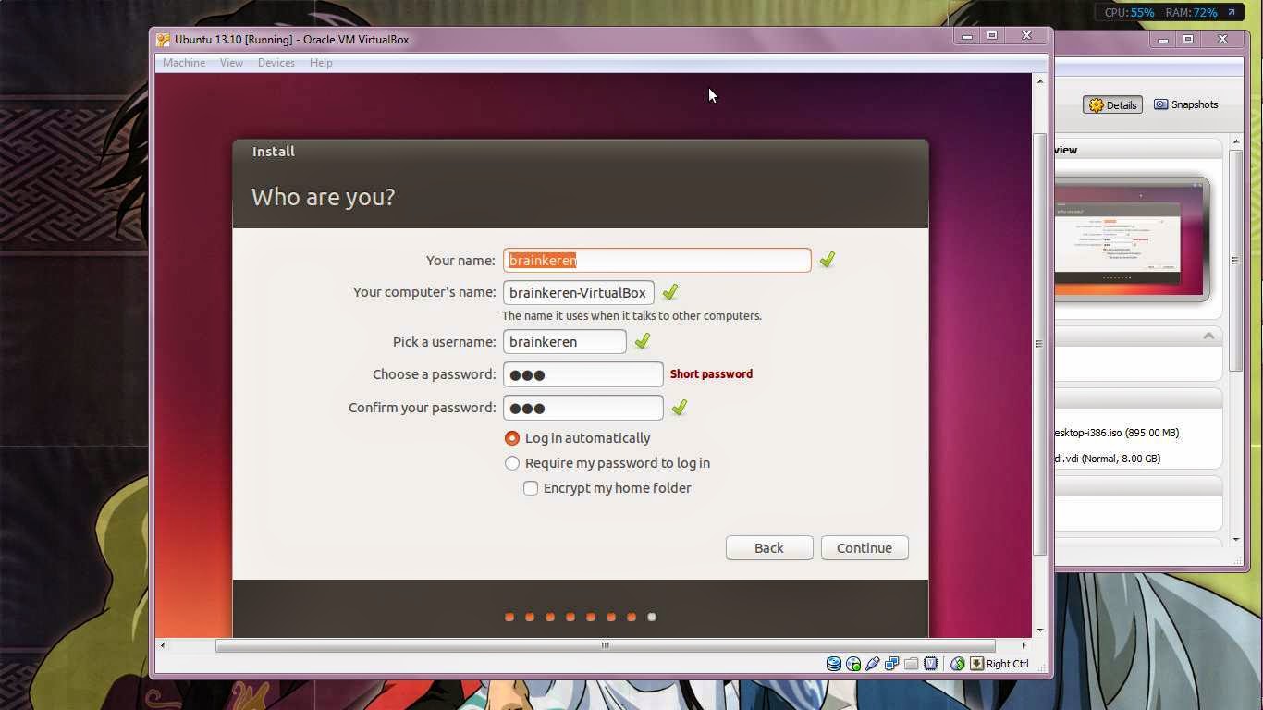
Task: Click the Continue button
Action: click(864, 547)
